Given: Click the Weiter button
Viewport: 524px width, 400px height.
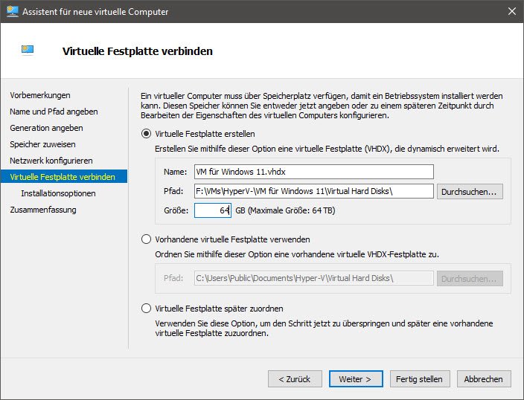Looking at the screenshot, I should coord(356,379).
